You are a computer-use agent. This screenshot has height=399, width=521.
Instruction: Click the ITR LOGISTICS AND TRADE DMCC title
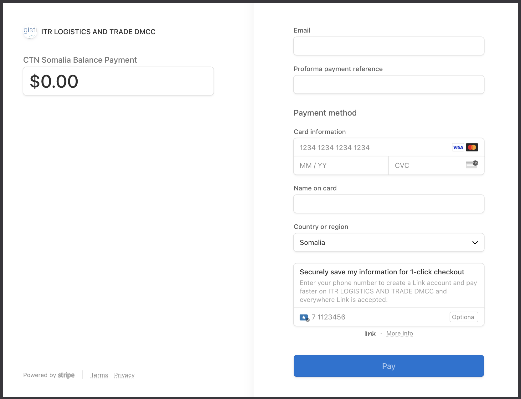click(98, 32)
